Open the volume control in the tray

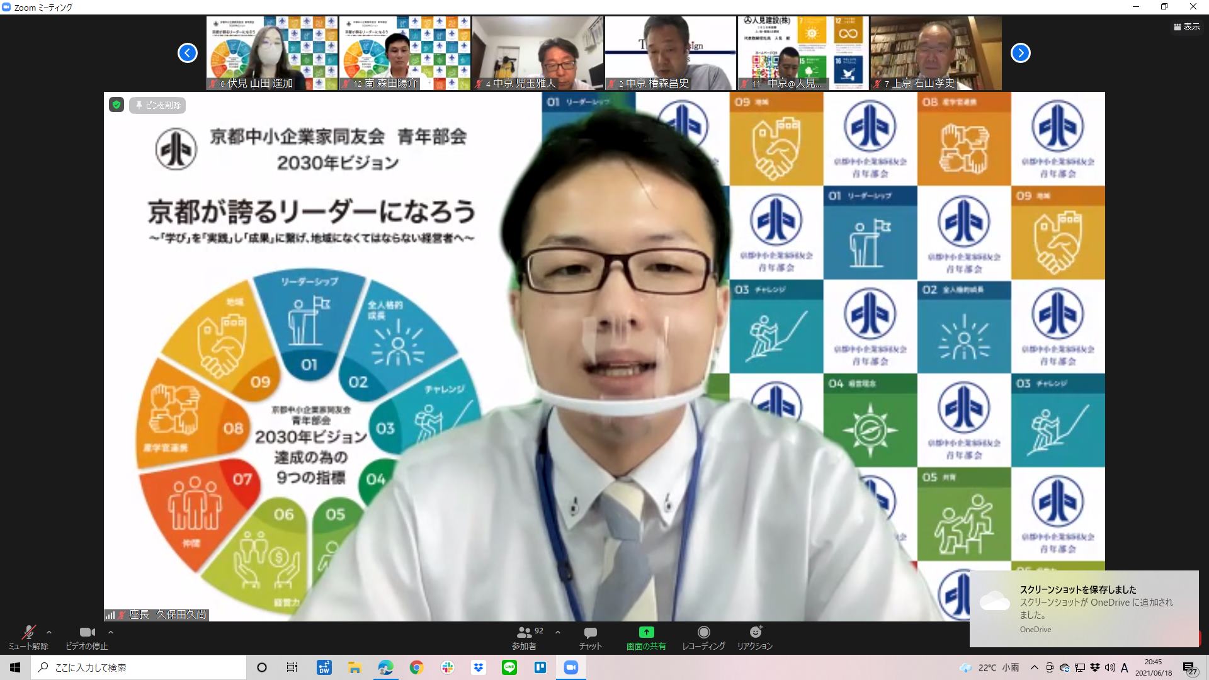pos(1110,667)
